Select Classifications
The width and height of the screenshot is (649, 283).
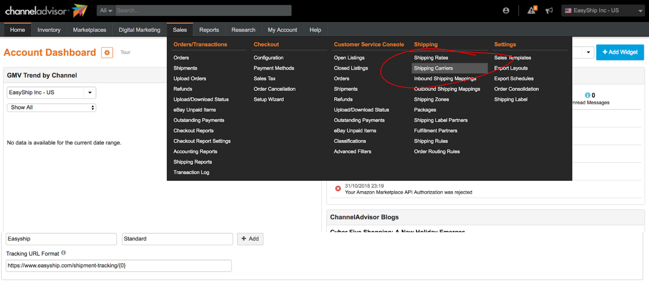tap(350, 141)
